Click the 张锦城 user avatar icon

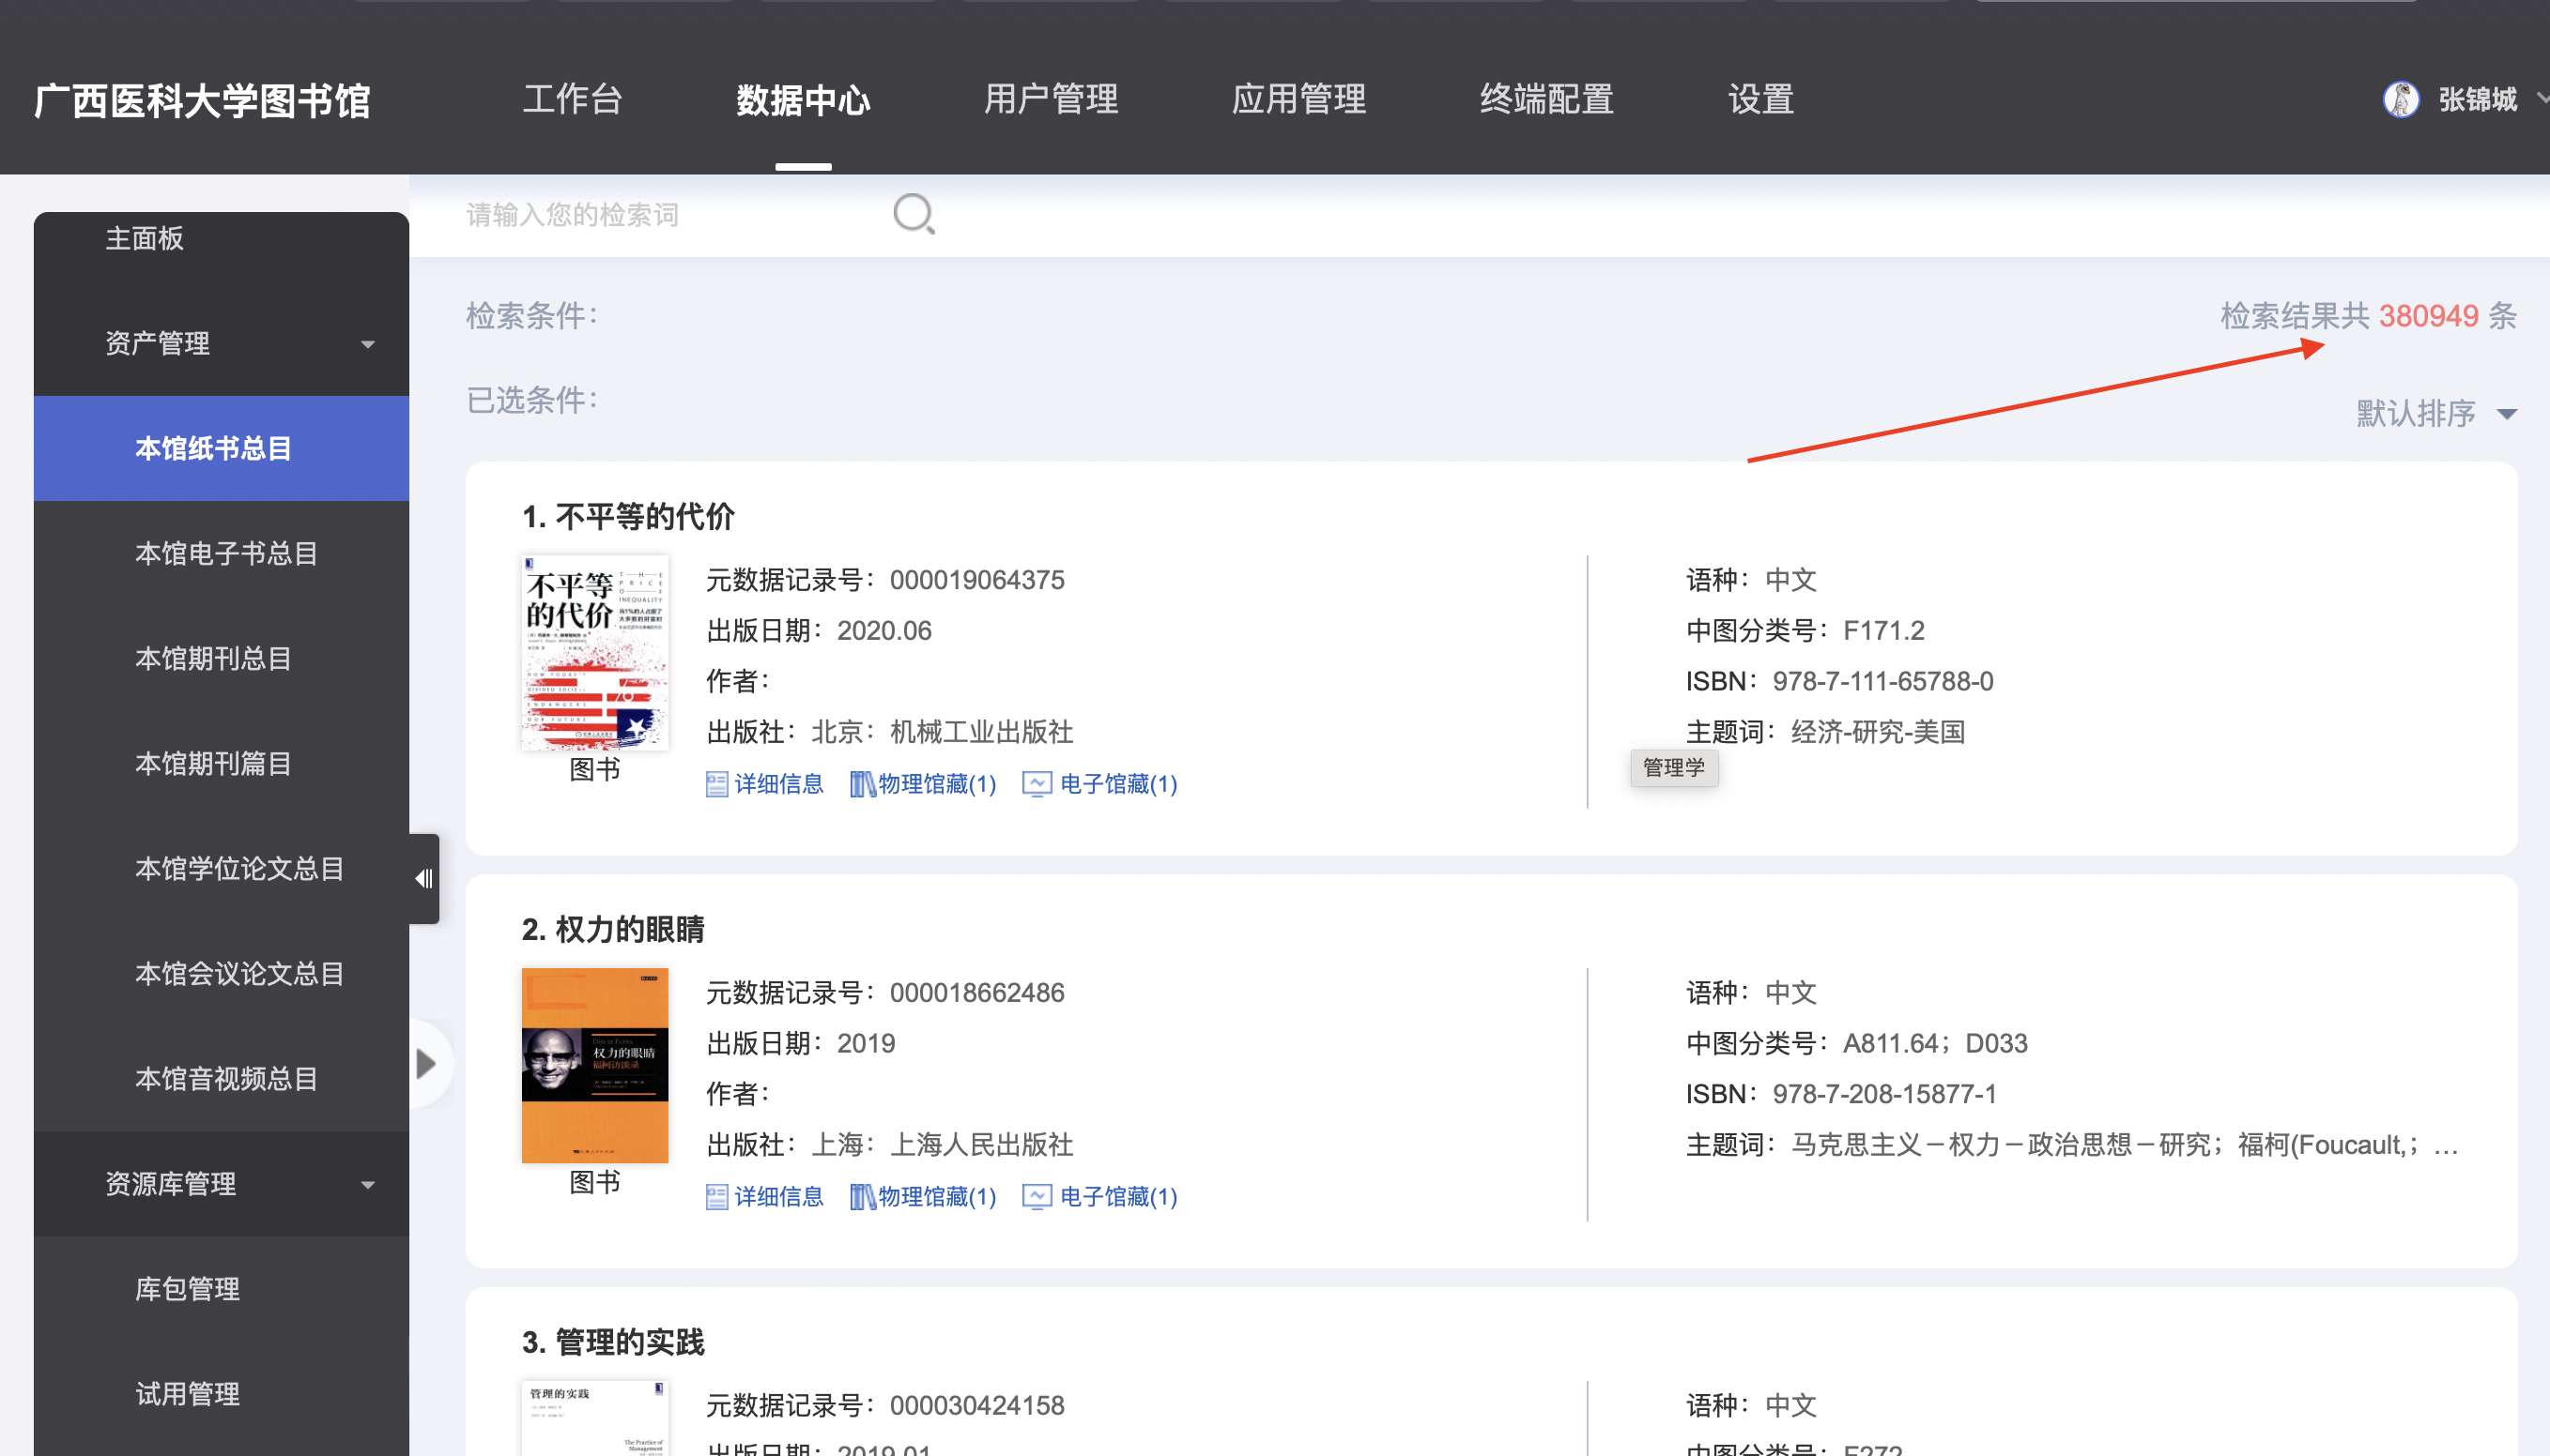2401,99
